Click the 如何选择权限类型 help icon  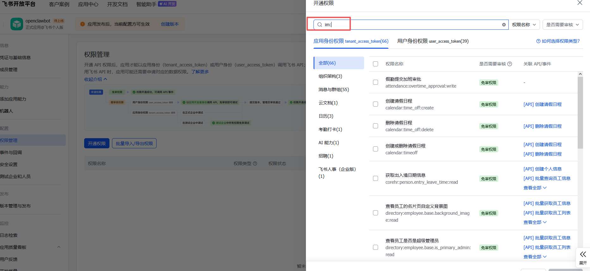(x=538, y=41)
